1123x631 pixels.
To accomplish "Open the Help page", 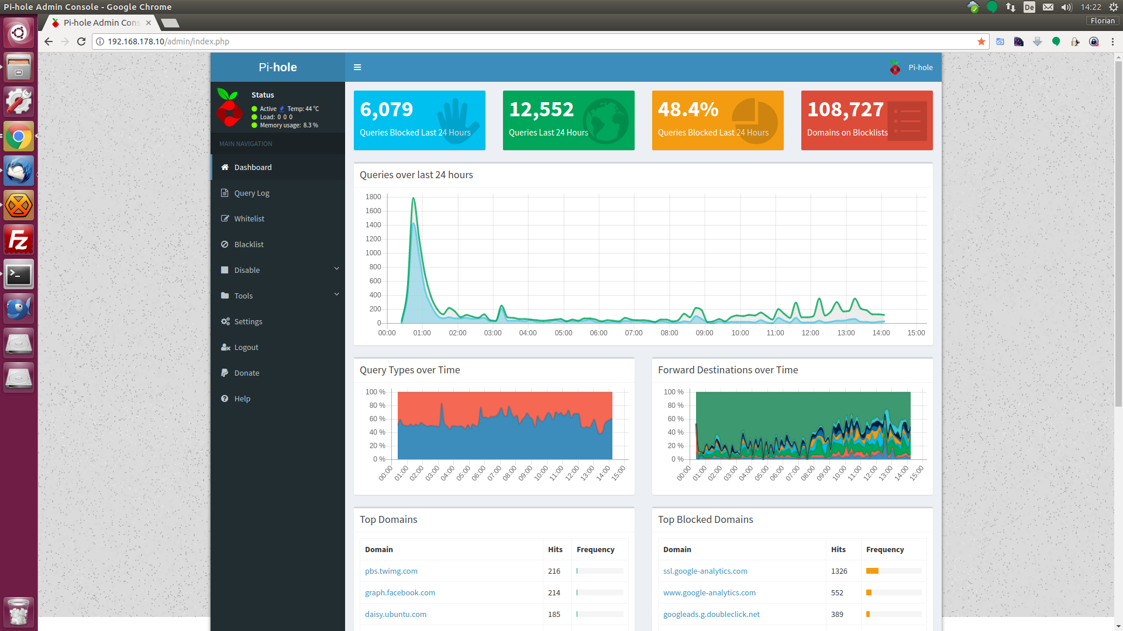I will [278, 398].
